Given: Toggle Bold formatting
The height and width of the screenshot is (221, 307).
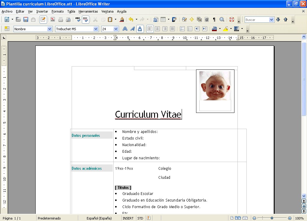Looking at the screenshot, I should tap(125, 29).
